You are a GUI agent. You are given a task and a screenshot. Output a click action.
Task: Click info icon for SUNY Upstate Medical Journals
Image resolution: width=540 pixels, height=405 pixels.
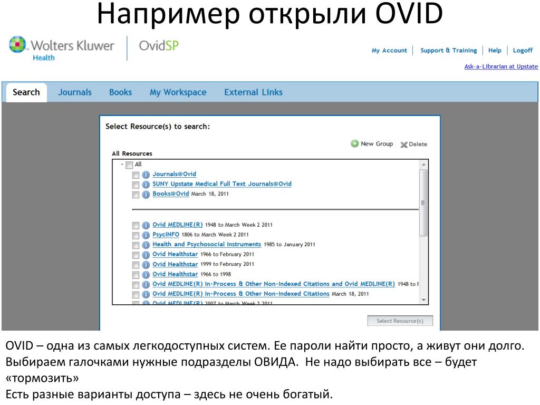146,184
